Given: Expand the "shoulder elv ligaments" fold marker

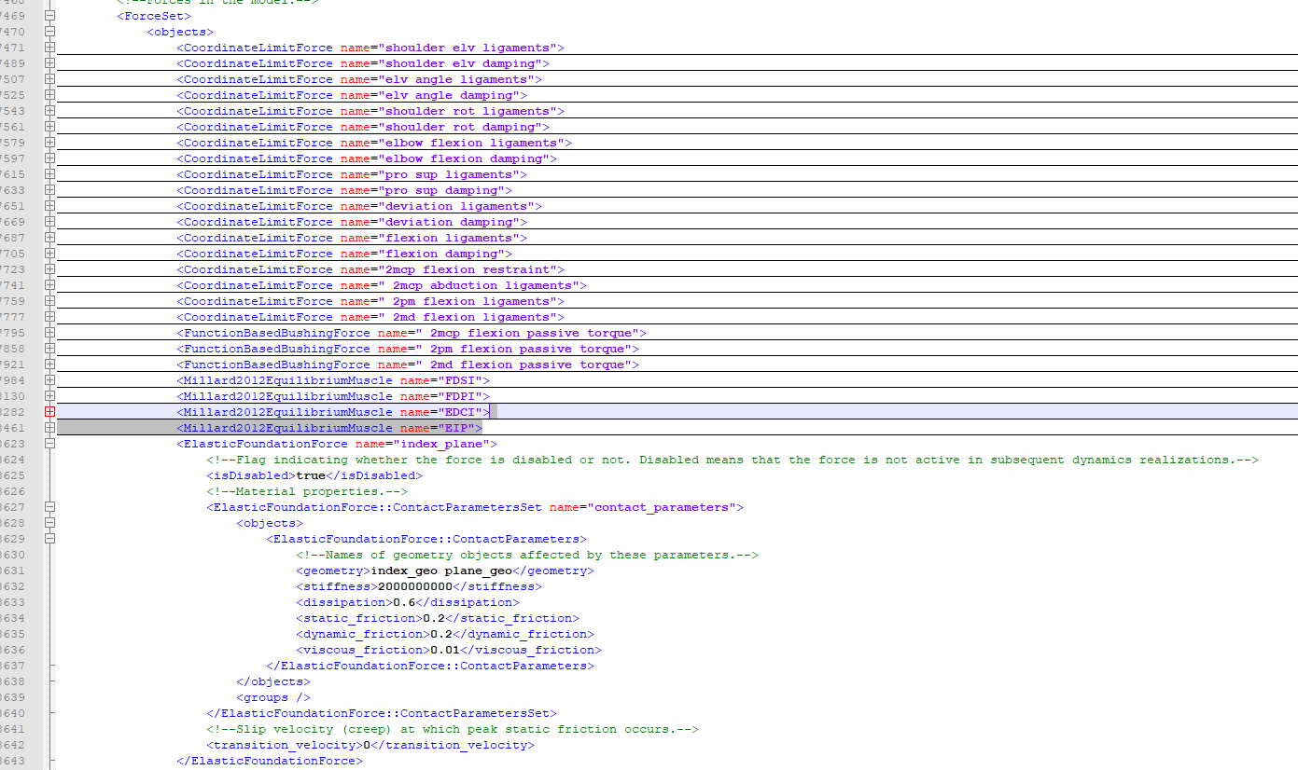Looking at the screenshot, I should 49,48.
